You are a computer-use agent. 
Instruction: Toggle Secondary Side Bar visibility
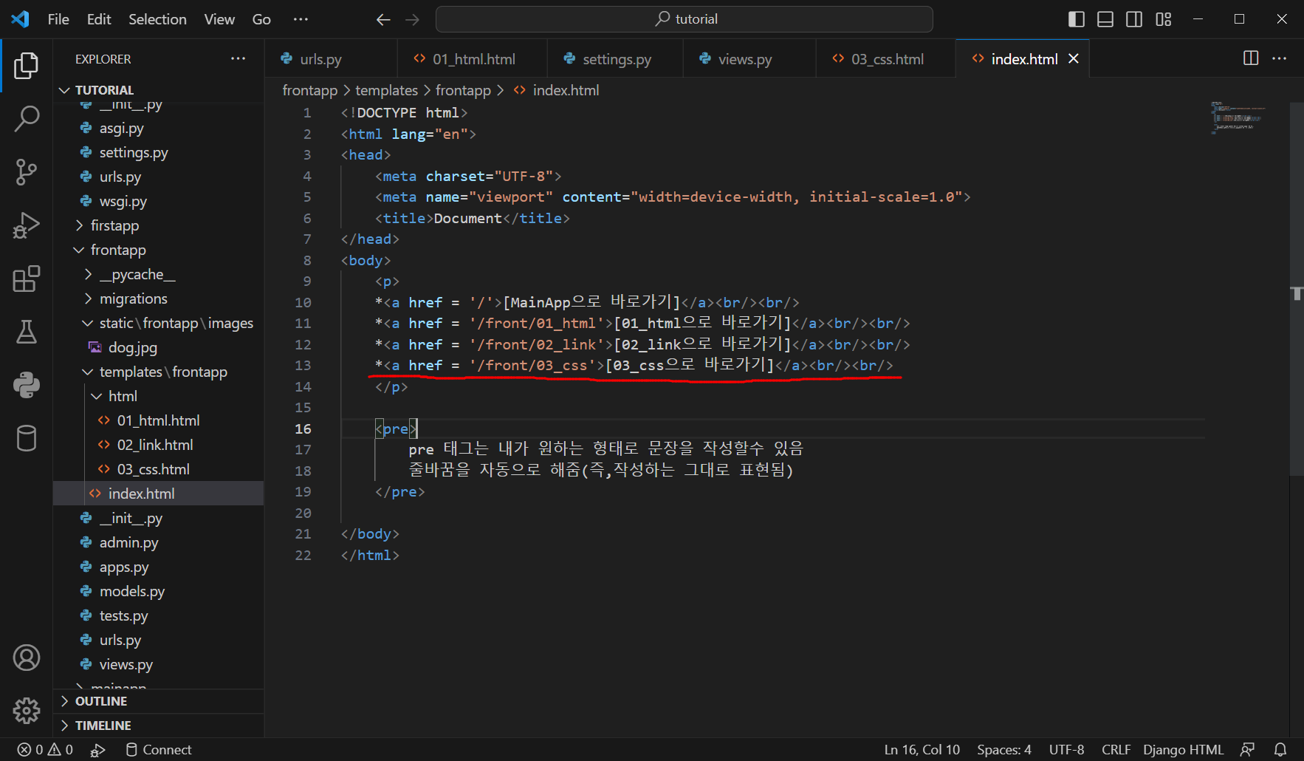coord(1134,19)
